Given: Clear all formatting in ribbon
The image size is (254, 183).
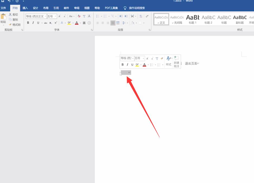Looking at the screenshot, I should (x=79, y=16).
